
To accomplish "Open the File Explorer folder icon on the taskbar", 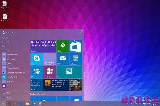I will point(27,104).
